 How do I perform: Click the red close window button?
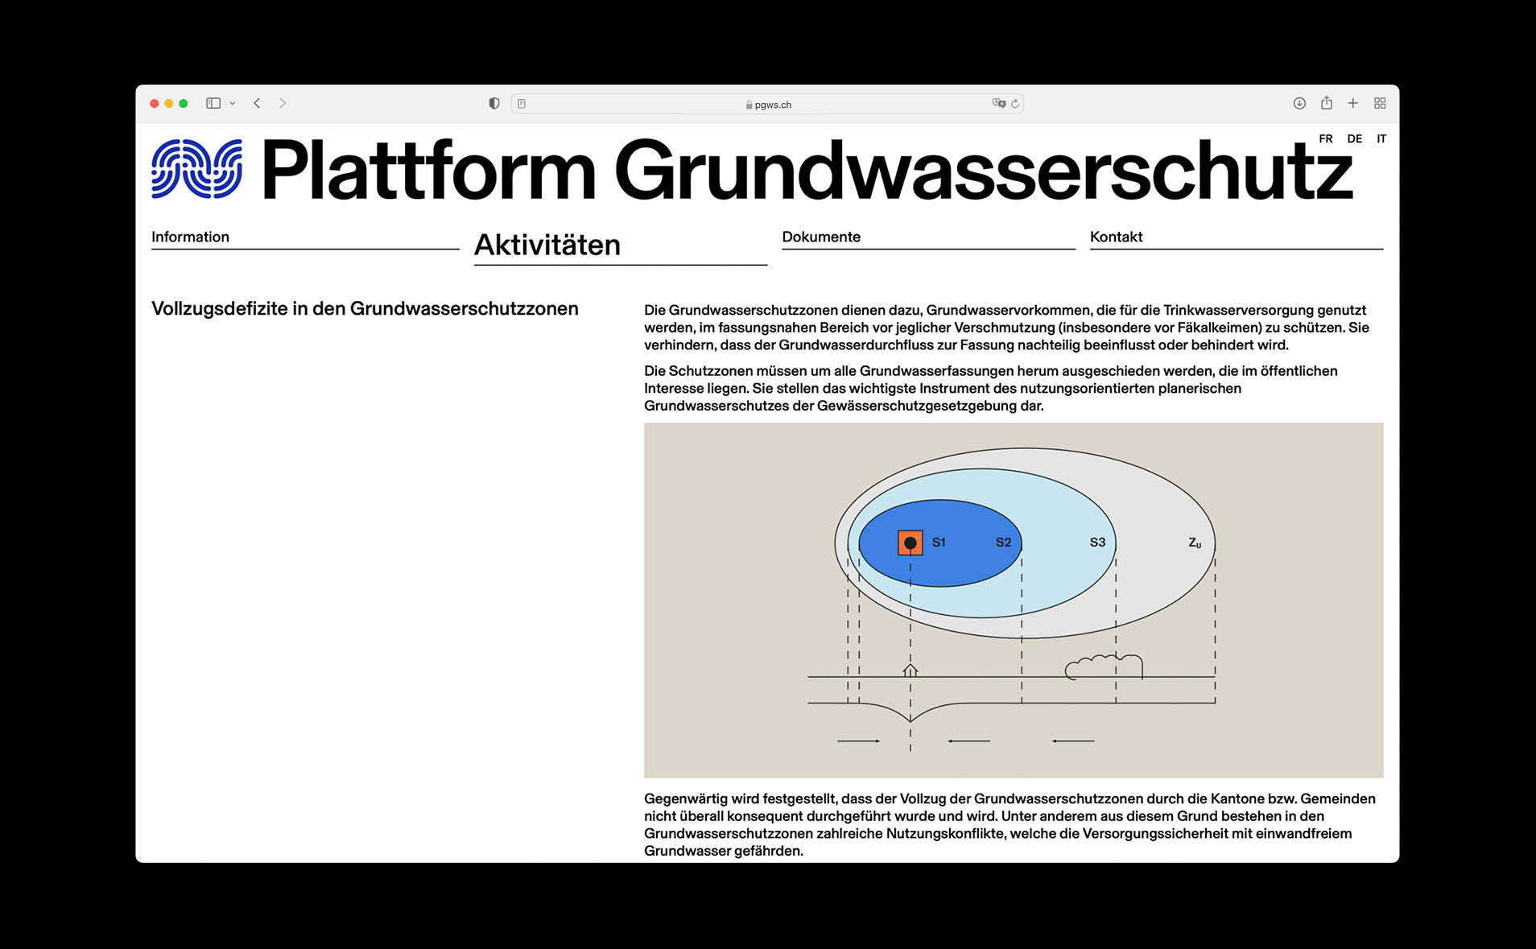(155, 103)
